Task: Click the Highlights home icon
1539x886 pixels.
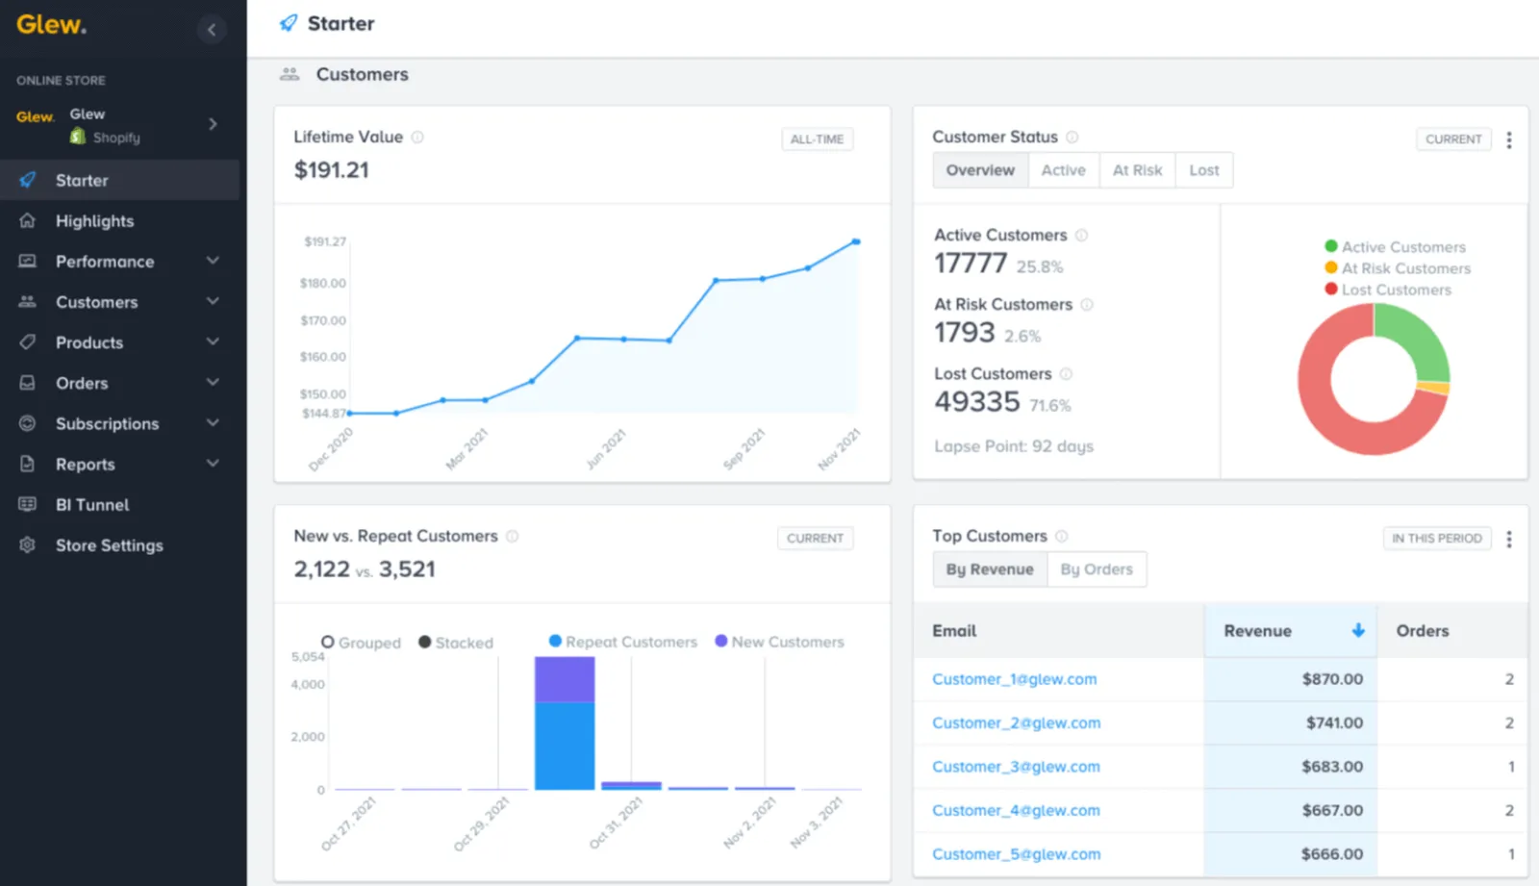Action: click(28, 220)
